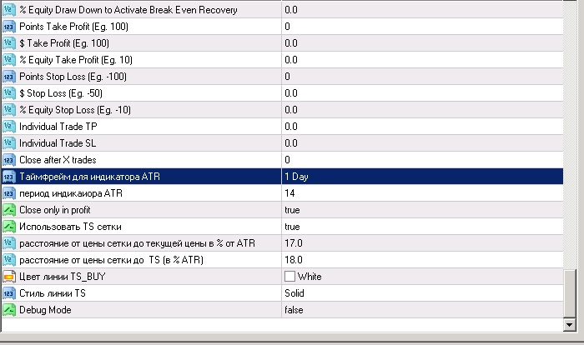Open Close only in profit true value
This screenshot has height=345, width=584.
422,210
